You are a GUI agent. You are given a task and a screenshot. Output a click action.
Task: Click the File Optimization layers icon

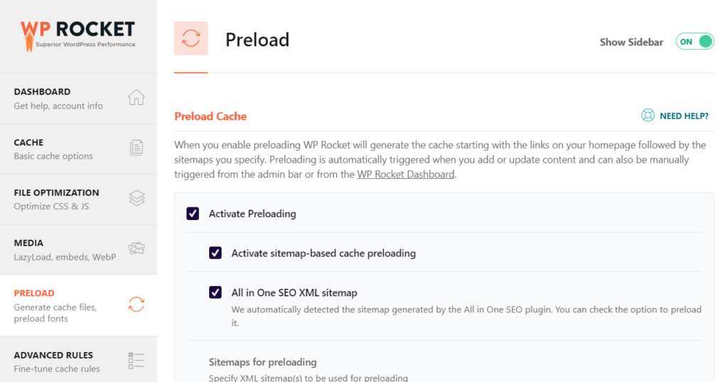[136, 198]
